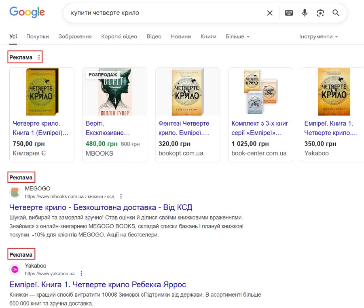This screenshot has width=364, height=308.
Task: Submit search with magnifier icon
Action: click(x=336, y=13)
